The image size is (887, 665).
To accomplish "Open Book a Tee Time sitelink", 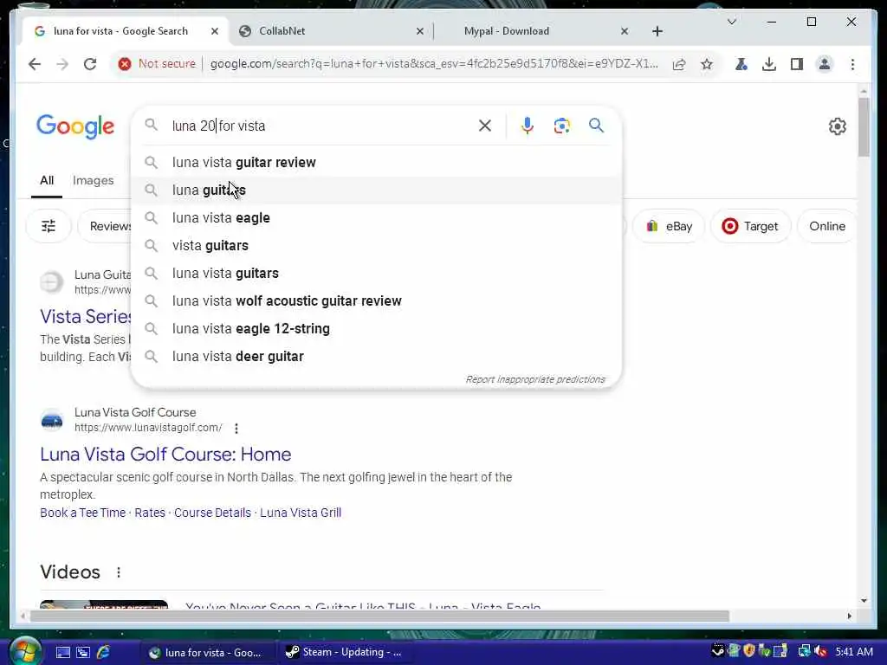I will tap(83, 513).
